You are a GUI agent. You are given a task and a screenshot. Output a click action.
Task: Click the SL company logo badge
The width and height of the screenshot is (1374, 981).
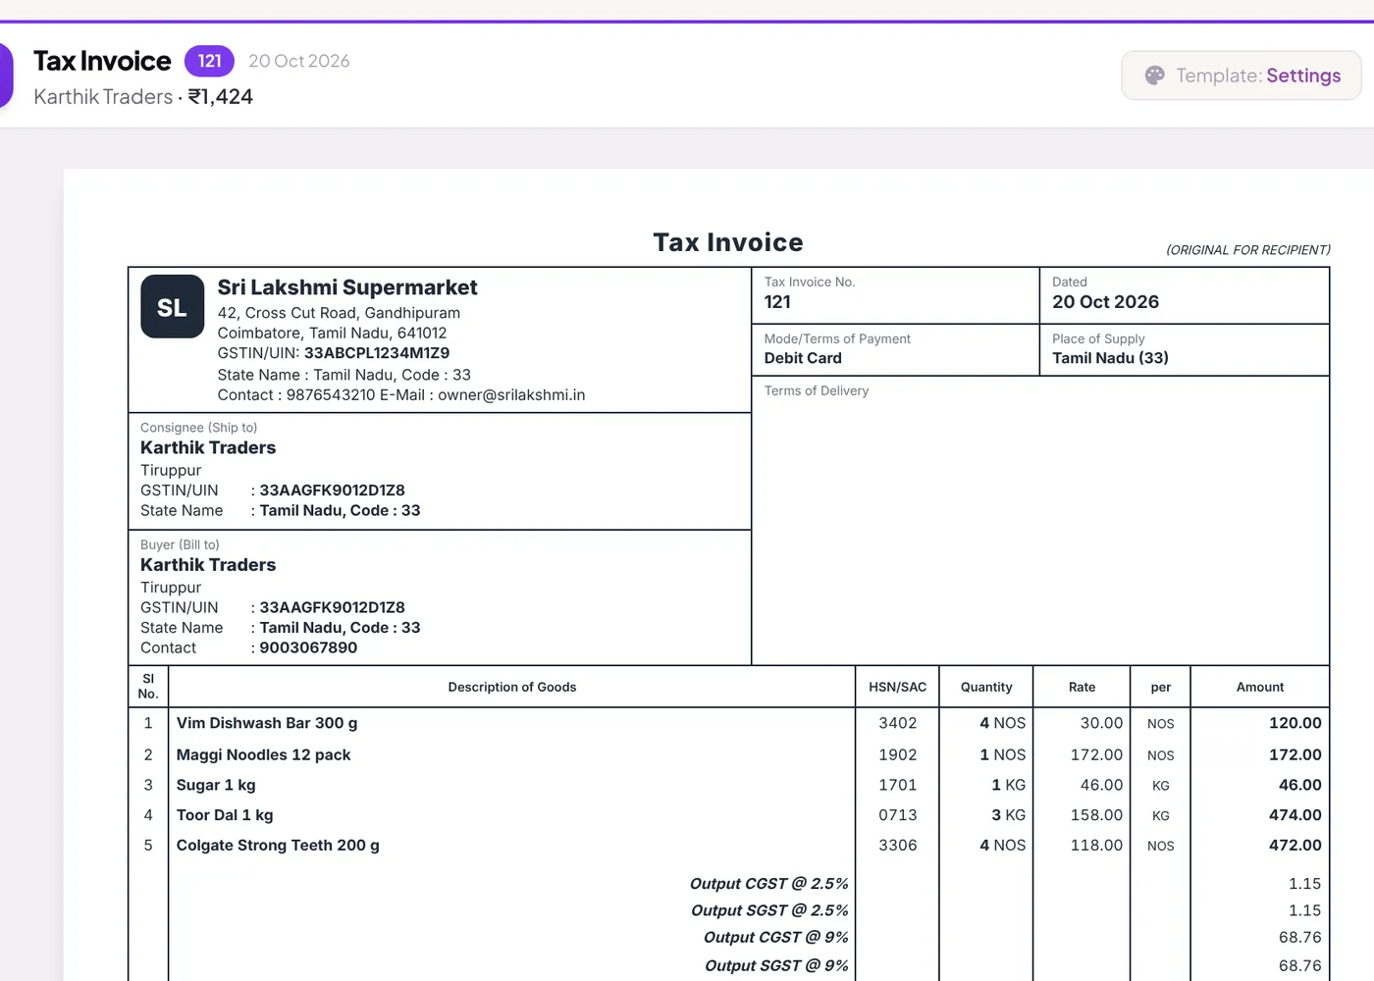coord(173,306)
